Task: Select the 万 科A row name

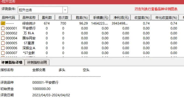Action: [29, 33]
